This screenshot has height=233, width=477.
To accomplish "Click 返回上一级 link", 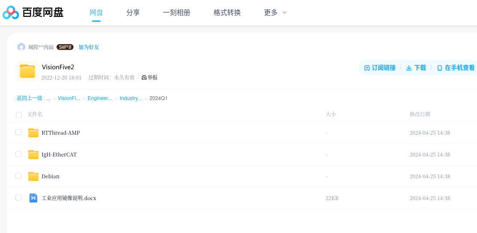I will click(30, 98).
